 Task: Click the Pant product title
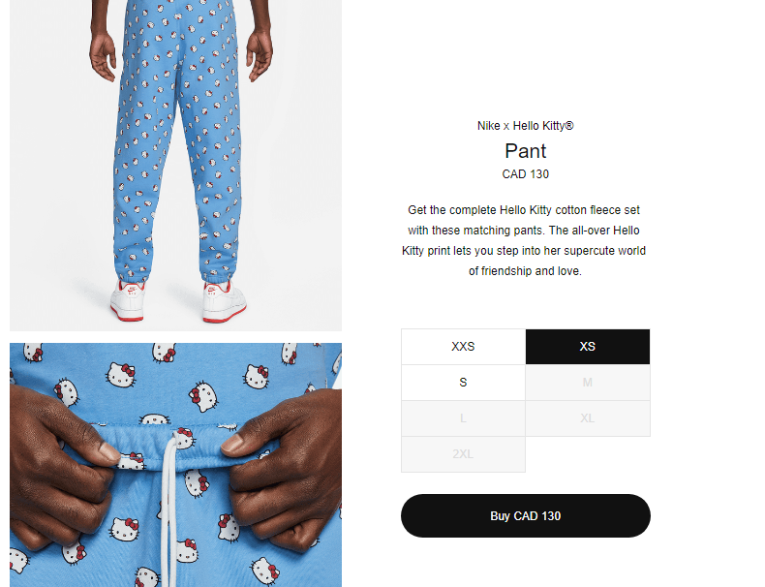[526, 151]
